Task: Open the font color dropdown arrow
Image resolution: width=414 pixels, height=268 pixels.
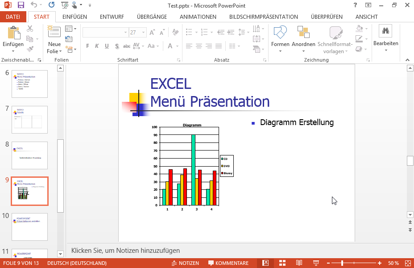Action: 178,46
